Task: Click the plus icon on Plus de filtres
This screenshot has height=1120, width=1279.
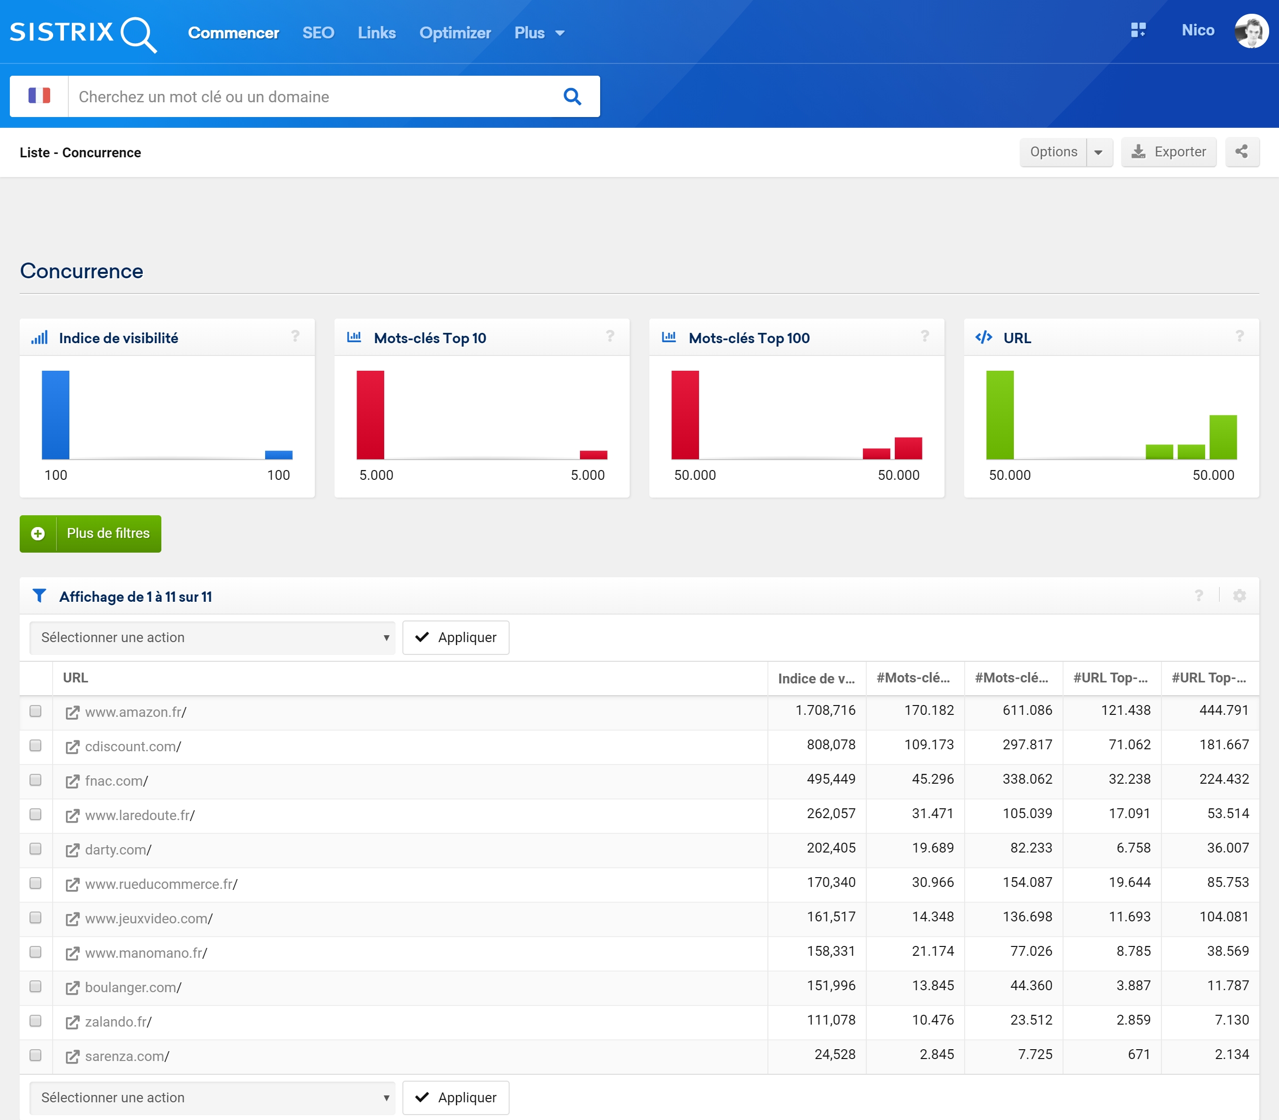Action: tap(38, 533)
